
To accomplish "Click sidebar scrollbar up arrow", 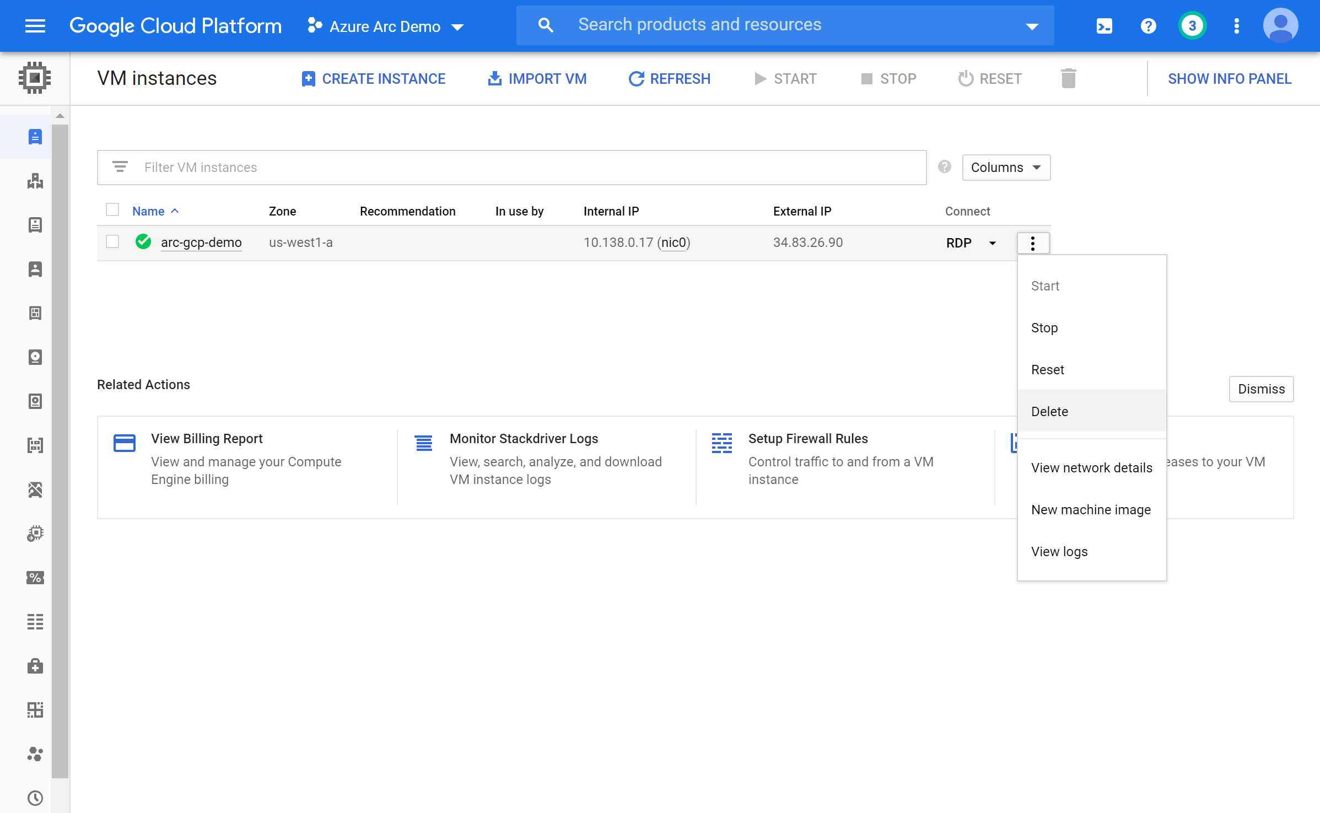I will (x=60, y=116).
